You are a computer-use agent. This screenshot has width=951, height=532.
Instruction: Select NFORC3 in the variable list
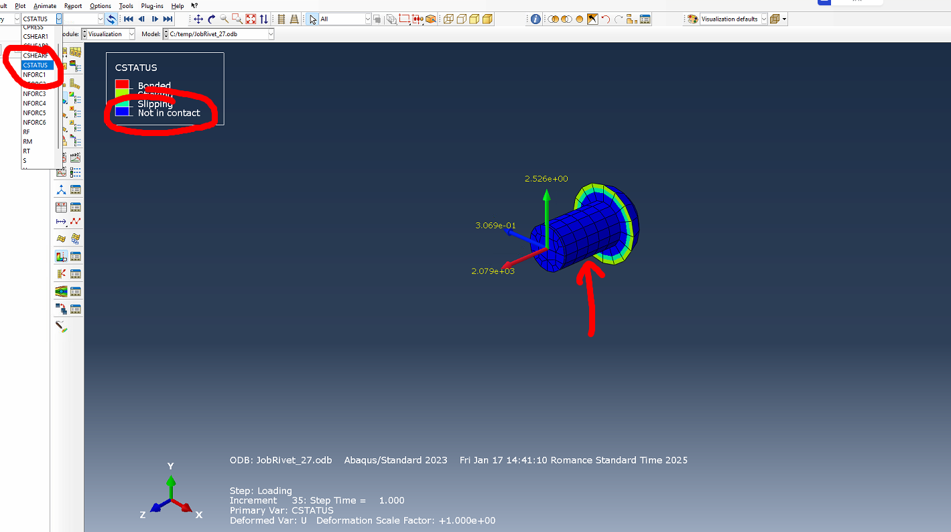(35, 94)
